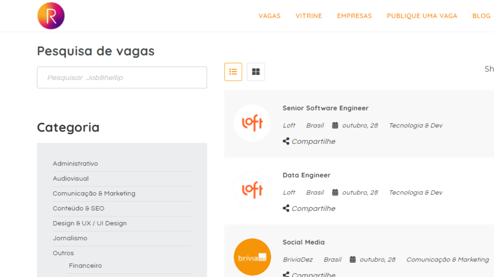Click Loft logo beside Data Engineer

[252, 190]
